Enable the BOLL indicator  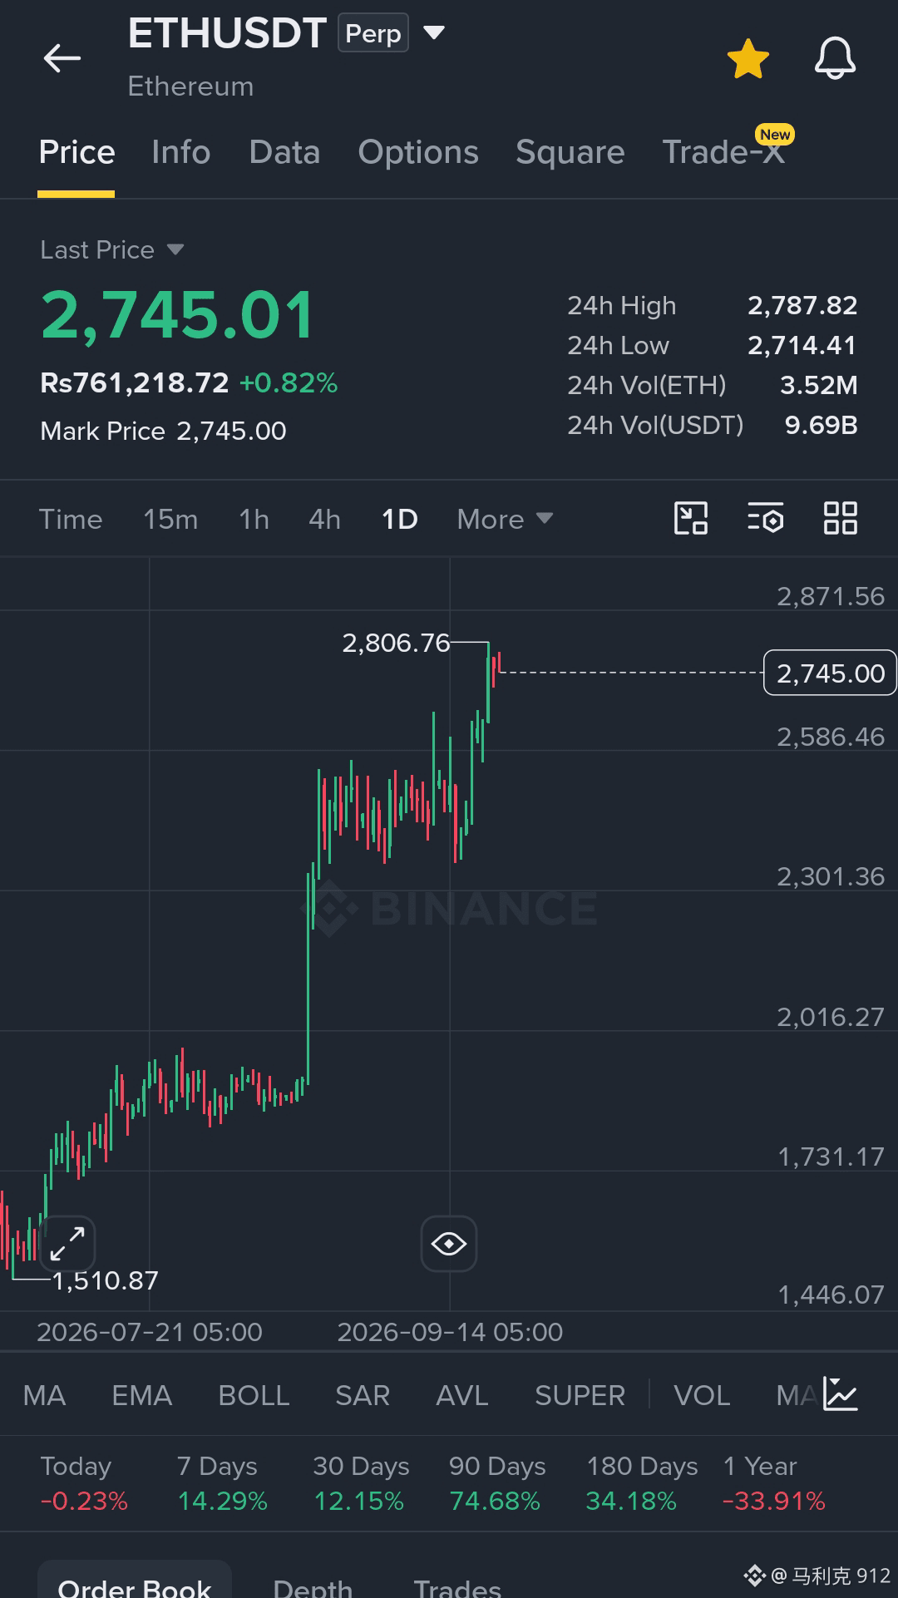(254, 1395)
